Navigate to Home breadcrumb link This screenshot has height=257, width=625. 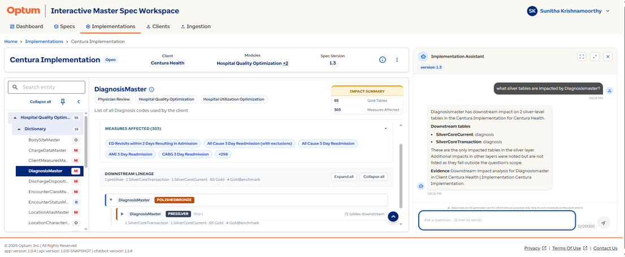[11, 41]
